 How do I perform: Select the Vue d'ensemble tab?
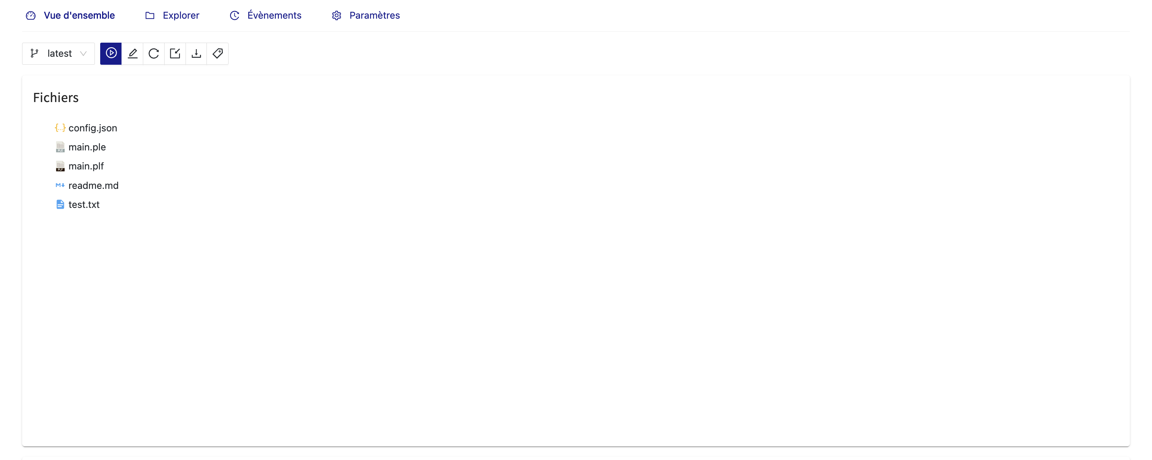coord(79,16)
